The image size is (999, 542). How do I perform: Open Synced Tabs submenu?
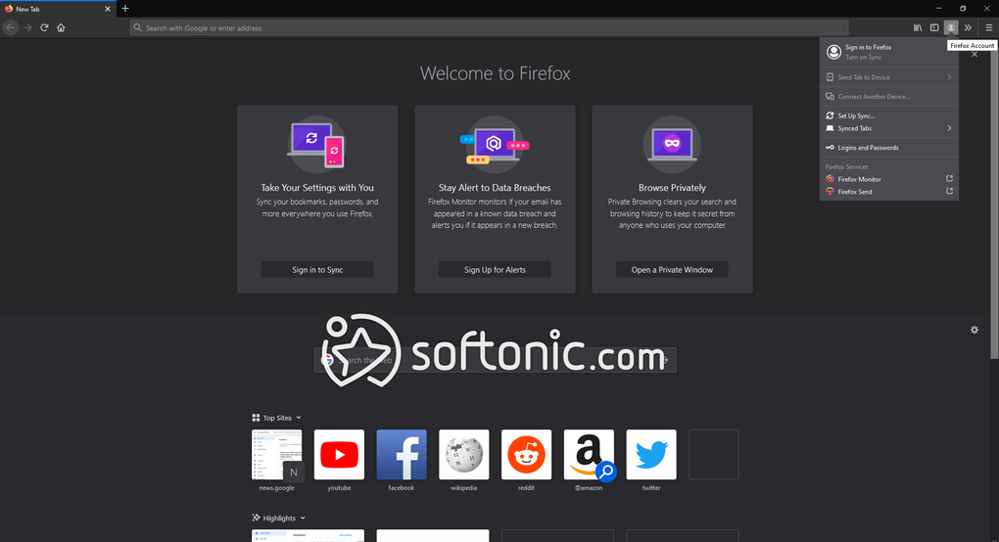click(888, 128)
